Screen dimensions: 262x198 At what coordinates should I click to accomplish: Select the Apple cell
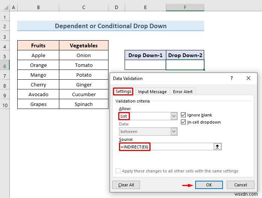click(x=38, y=55)
